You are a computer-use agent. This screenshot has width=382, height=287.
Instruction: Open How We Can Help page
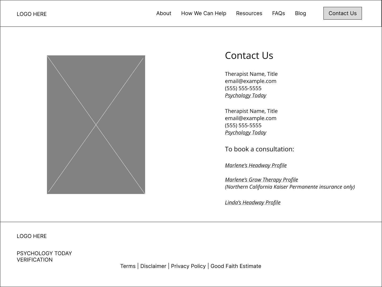[x=204, y=13]
